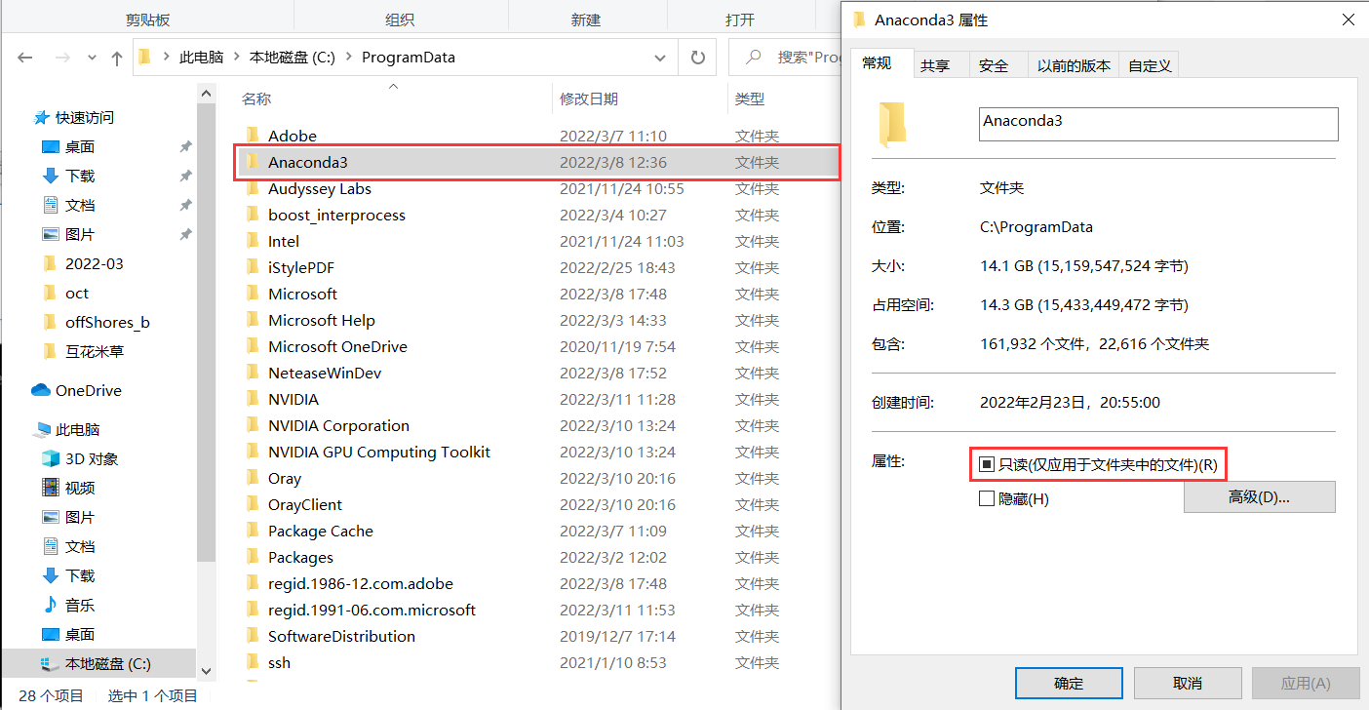Open 高级 advanced attributes

pos(1259,496)
